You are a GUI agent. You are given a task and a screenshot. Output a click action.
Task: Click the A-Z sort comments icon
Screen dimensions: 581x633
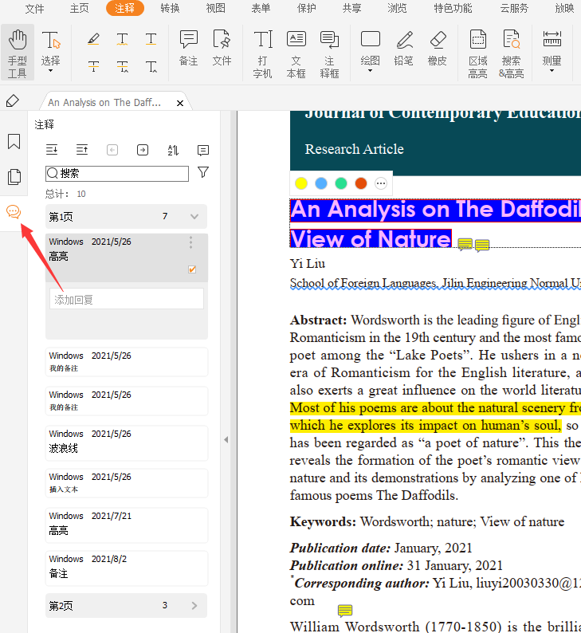(x=173, y=150)
